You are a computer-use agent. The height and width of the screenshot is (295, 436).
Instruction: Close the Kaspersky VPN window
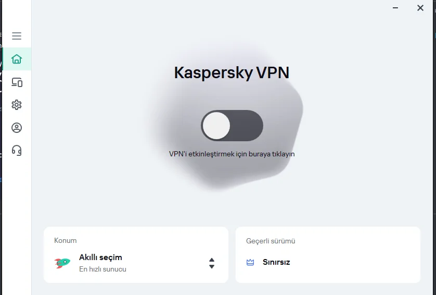coord(420,8)
